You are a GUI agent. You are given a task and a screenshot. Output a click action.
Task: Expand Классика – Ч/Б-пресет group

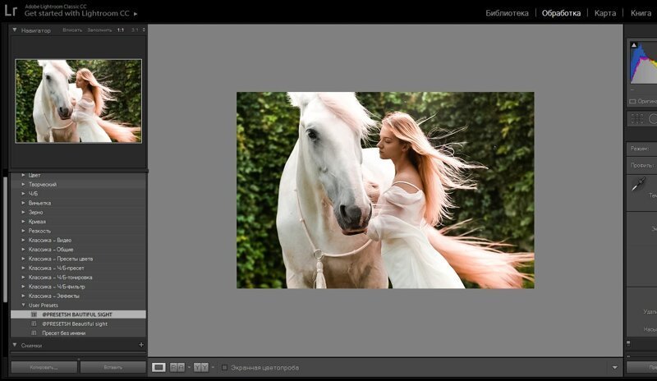[x=24, y=268]
